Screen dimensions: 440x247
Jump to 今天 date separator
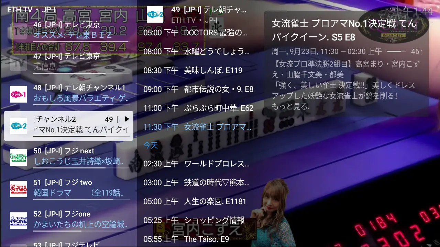(x=151, y=145)
